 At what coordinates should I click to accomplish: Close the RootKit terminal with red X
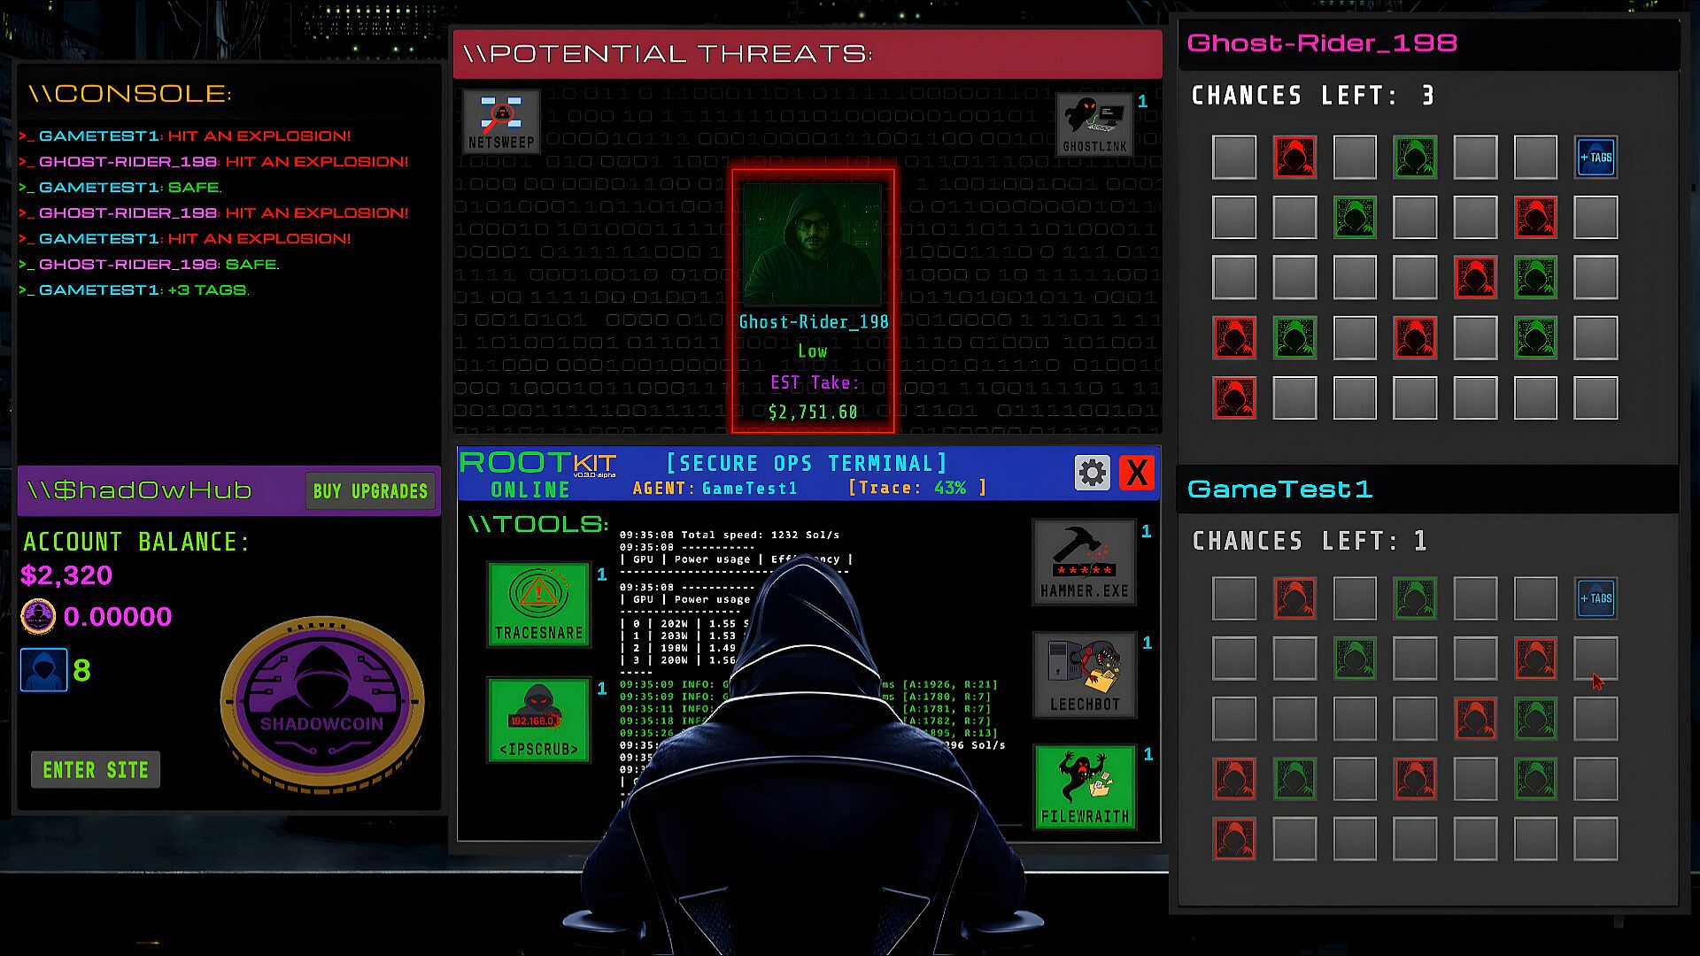[1137, 473]
